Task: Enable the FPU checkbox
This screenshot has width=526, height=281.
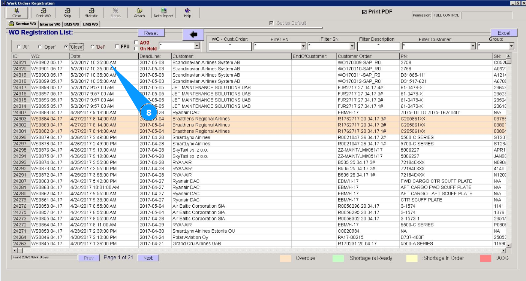Action: point(117,47)
